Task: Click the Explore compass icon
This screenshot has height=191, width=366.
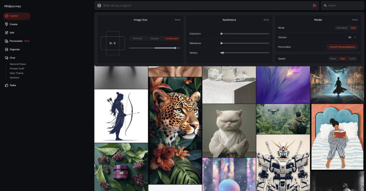Action: (x=6, y=16)
